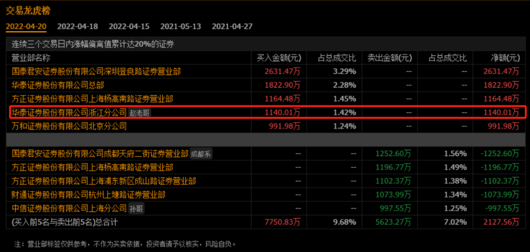Click the 9.68% total buy ratio
Screen dimensions: 530x252
345,222
